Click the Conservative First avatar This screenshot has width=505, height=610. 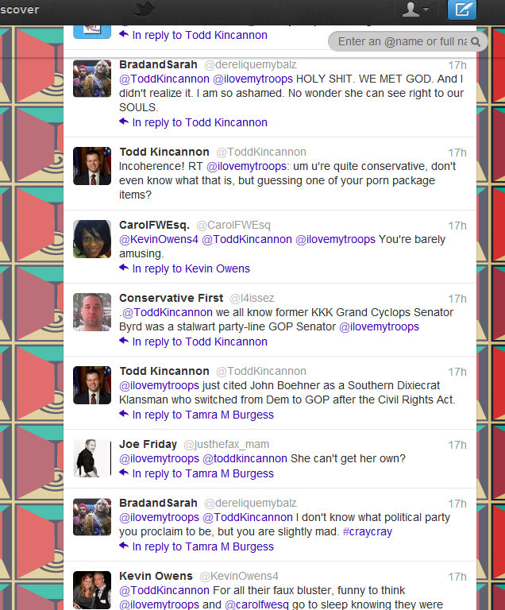click(x=92, y=312)
